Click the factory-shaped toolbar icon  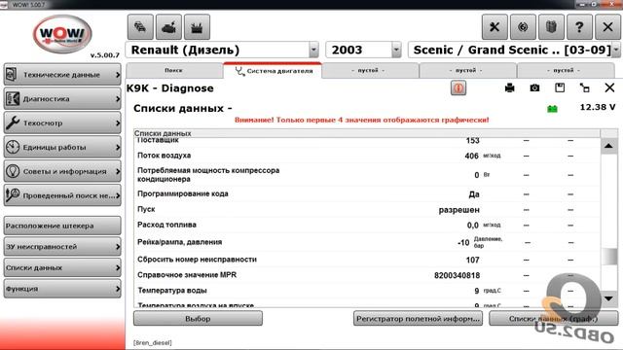coord(197,27)
